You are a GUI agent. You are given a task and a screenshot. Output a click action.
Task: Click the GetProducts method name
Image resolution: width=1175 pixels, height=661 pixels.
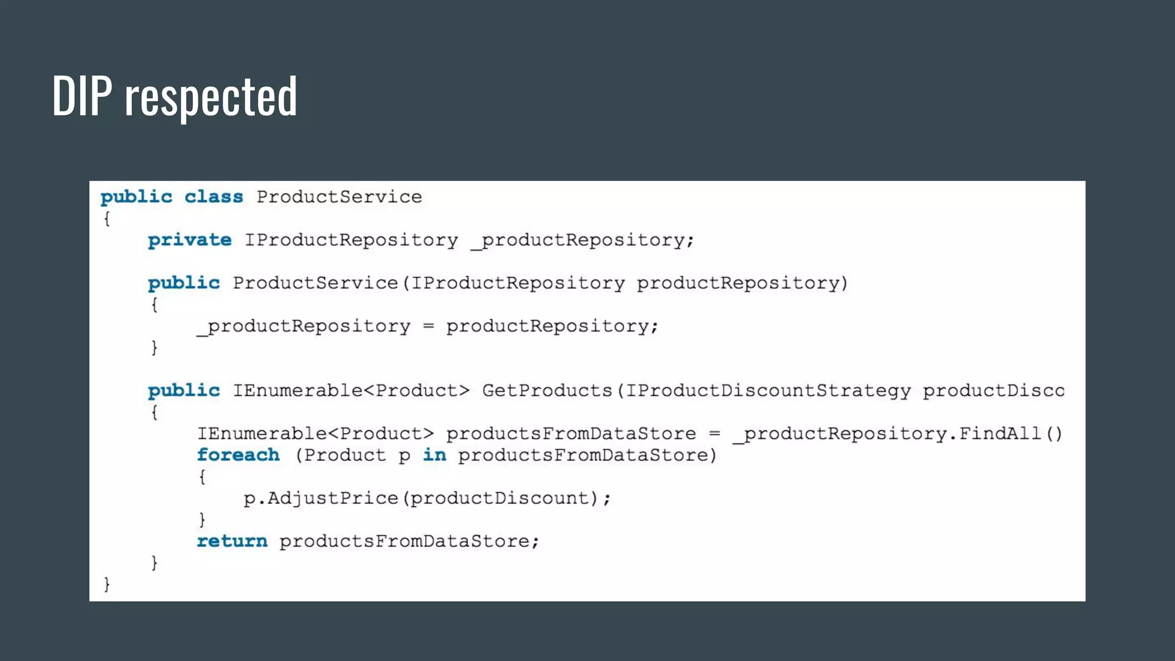point(547,391)
